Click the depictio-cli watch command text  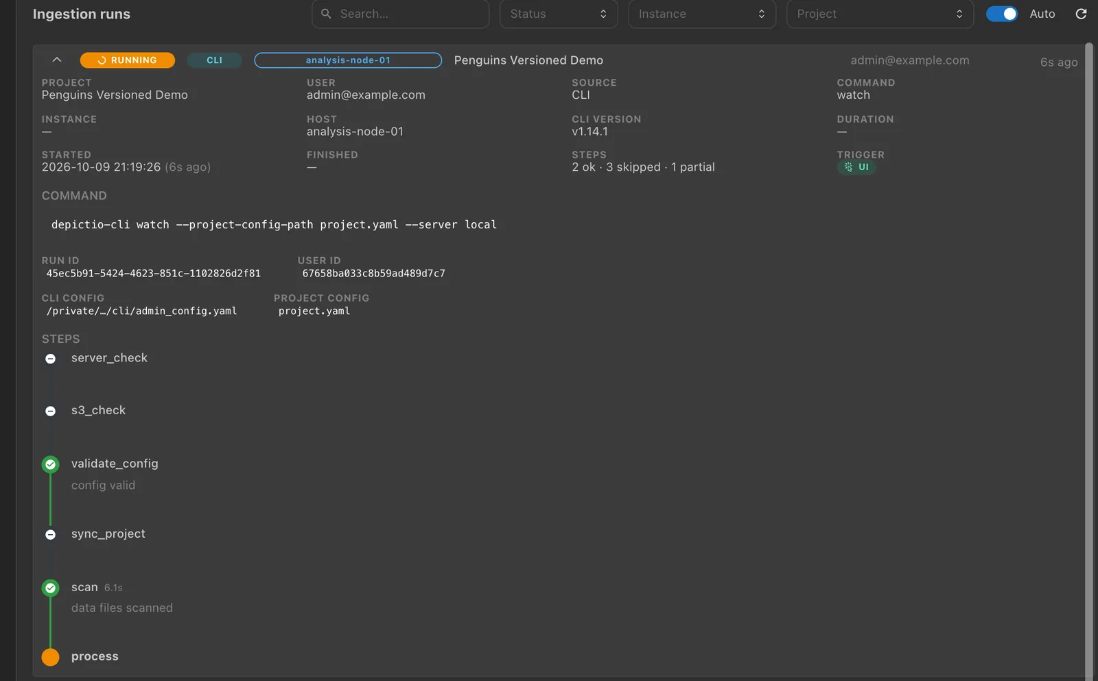(x=274, y=224)
